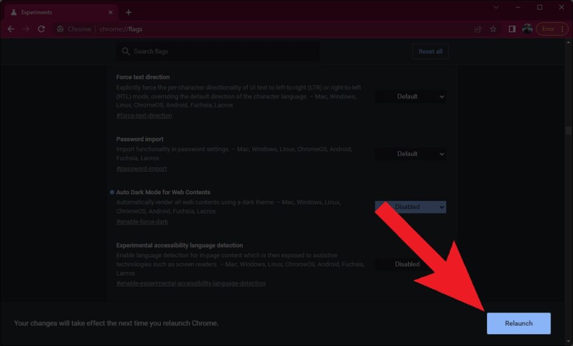The image size is (573, 346).
Task: Open the Auto Dark Mode dropdown
Action: pos(410,207)
